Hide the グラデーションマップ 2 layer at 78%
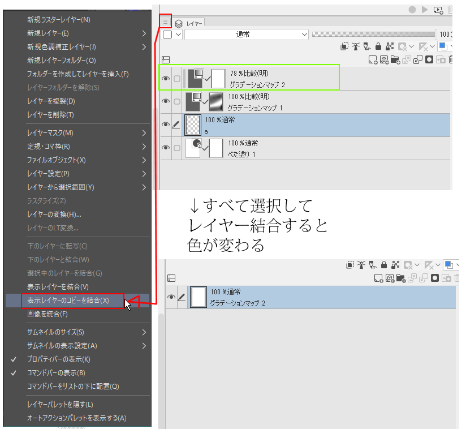Screen dimensions: 466x429 coord(166,79)
